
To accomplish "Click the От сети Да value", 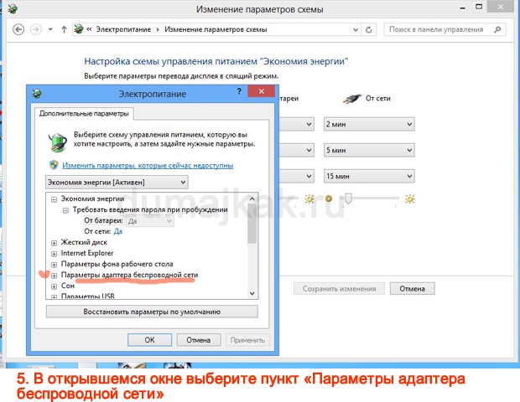I will point(118,231).
